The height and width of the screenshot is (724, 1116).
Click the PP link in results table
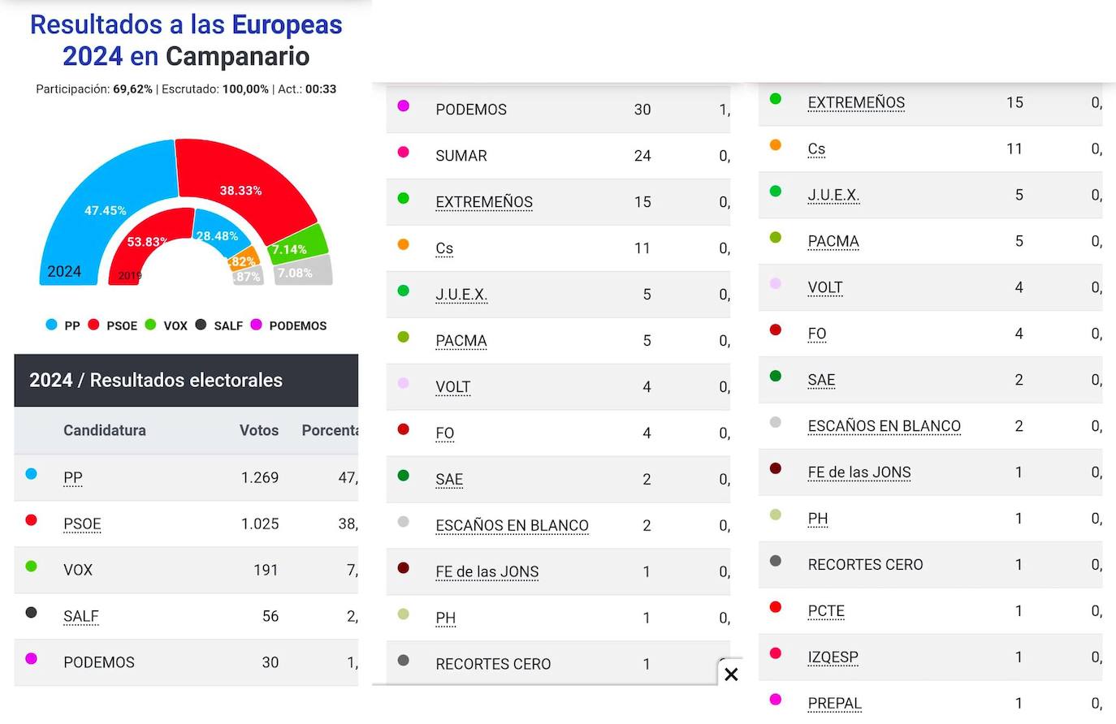(x=73, y=478)
